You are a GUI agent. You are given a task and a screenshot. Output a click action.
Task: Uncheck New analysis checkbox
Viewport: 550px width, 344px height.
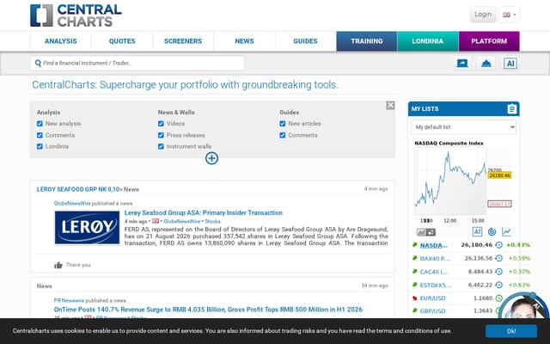tap(40, 124)
